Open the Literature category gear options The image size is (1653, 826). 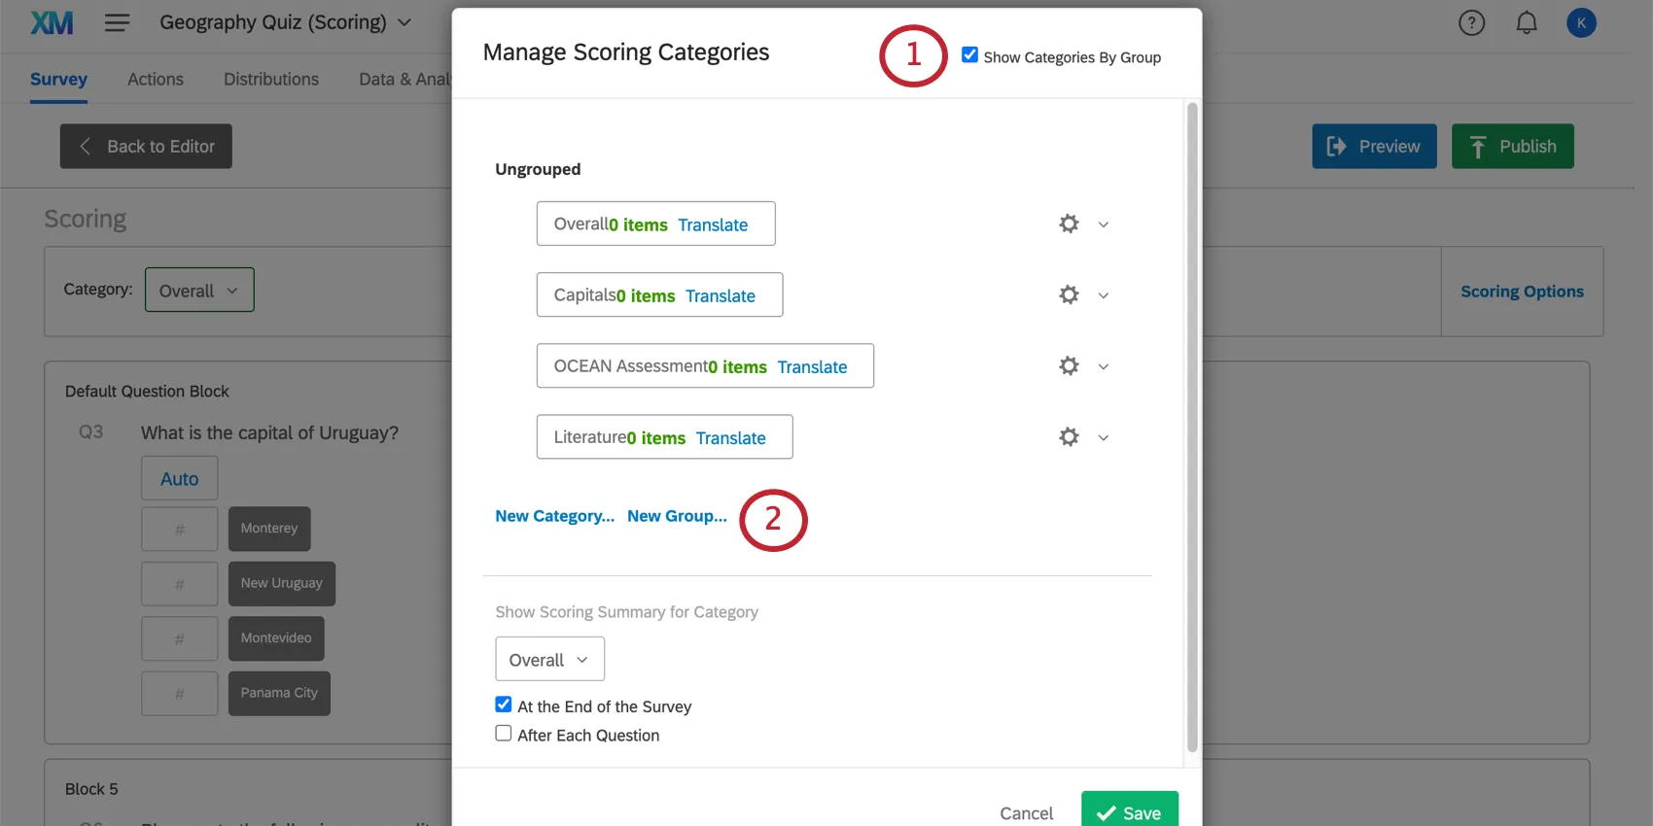1069,437
